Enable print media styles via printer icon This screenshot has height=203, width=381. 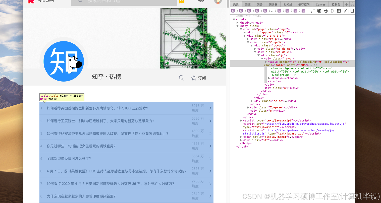click(x=326, y=11)
